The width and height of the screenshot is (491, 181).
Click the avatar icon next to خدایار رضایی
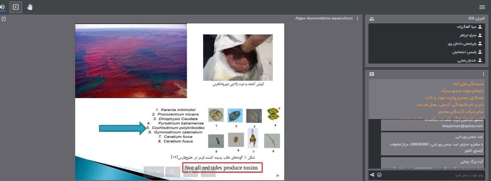[480, 60]
